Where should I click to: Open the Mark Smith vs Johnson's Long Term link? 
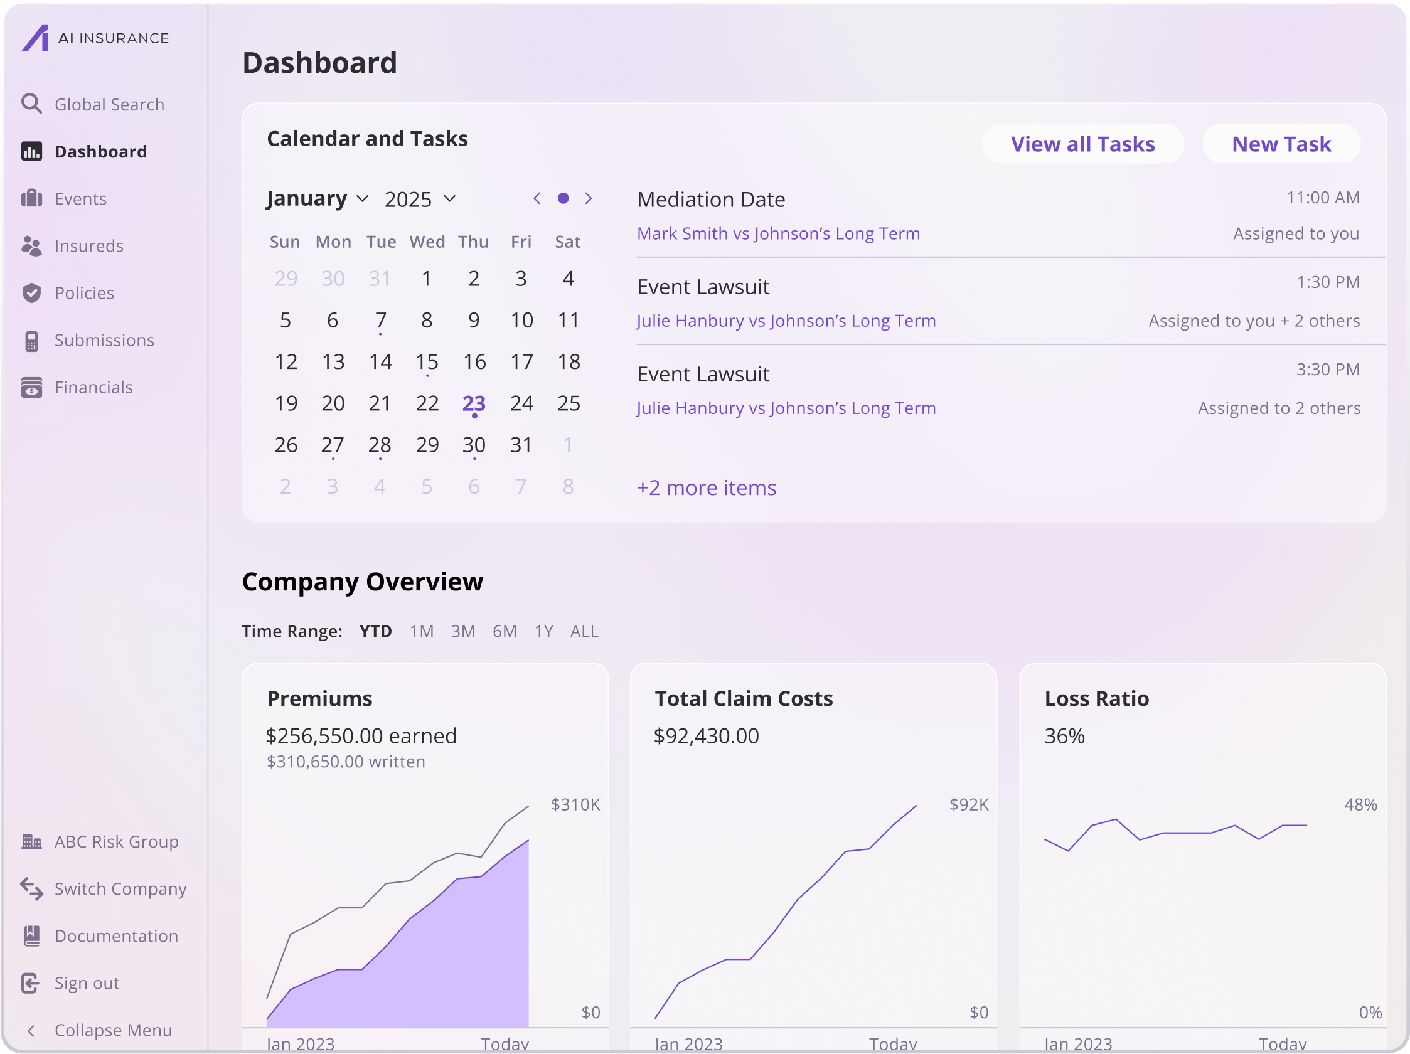pos(777,233)
